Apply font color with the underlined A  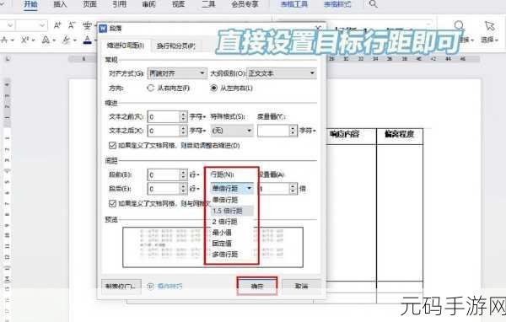click(88, 40)
